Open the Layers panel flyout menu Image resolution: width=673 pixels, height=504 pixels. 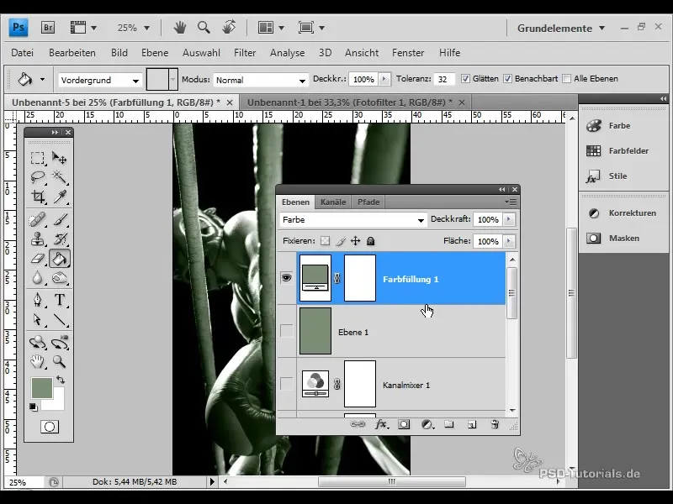[511, 202]
